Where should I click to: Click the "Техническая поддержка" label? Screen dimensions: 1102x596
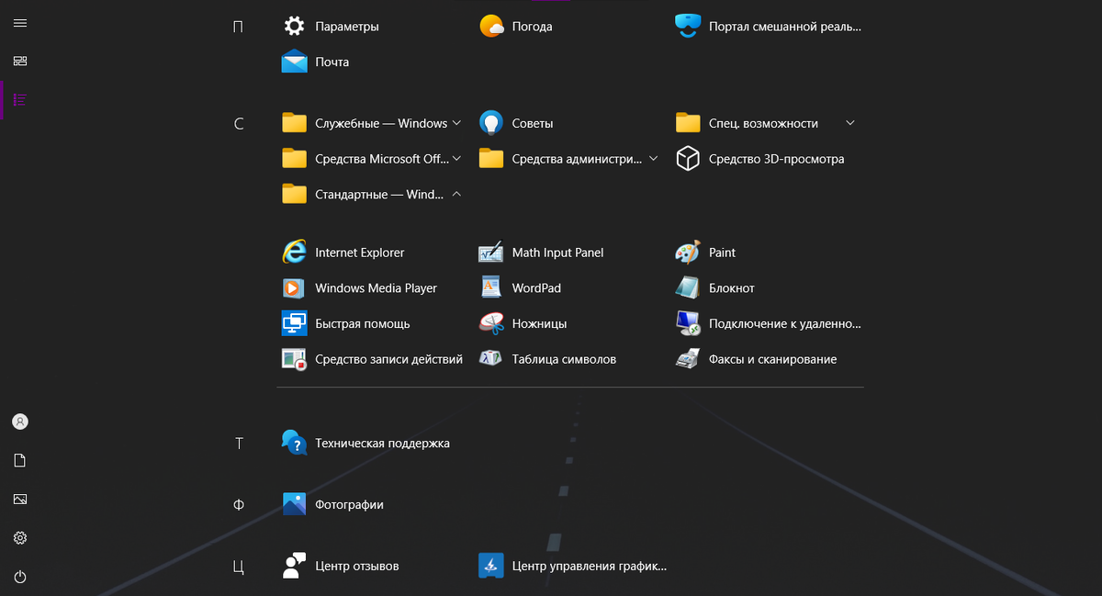tap(382, 443)
